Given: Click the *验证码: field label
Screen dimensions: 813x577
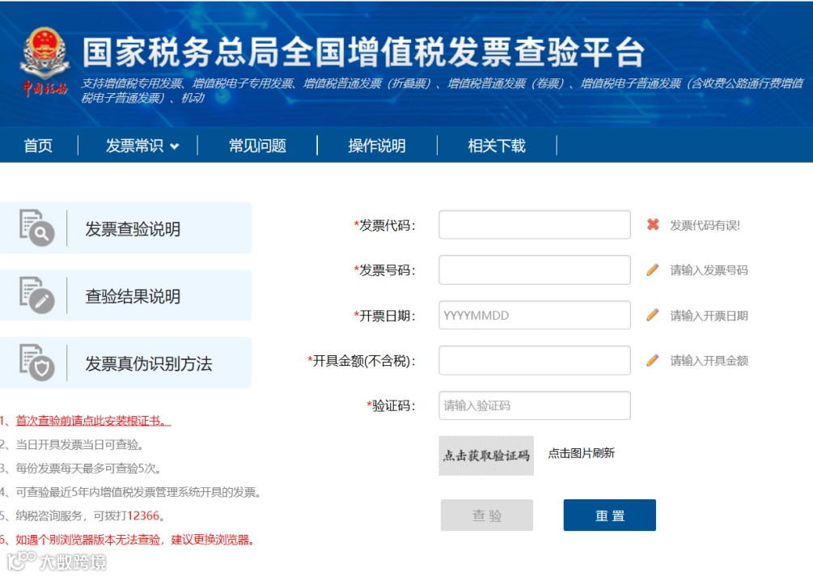Looking at the screenshot, I should 391,405.
